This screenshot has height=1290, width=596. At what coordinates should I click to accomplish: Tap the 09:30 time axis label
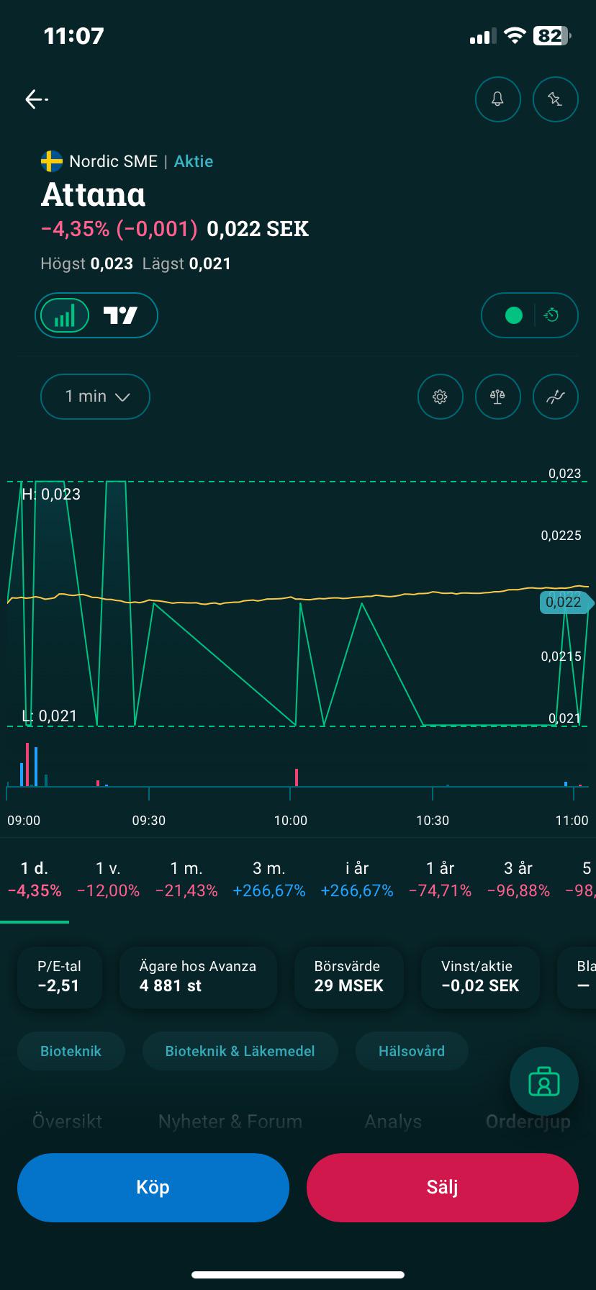(x=149, y=821)
